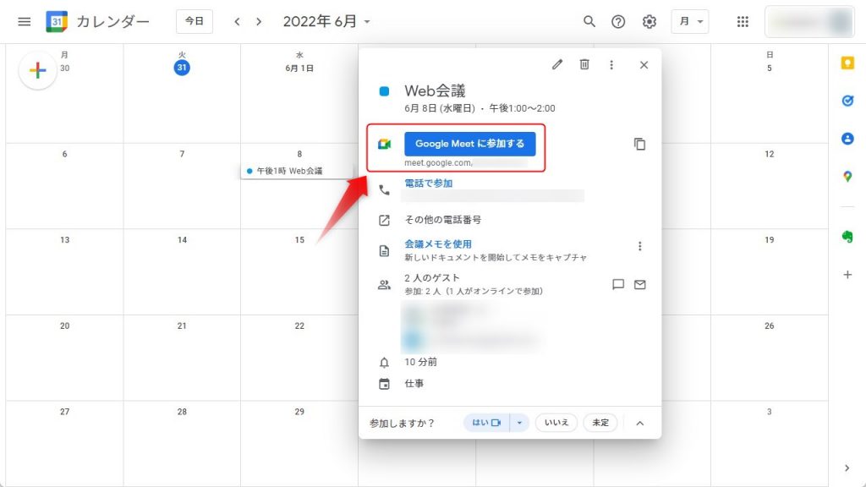This screenshot has height=487, width=866.
Task: Go to the next month
Action: click(259, 21)
